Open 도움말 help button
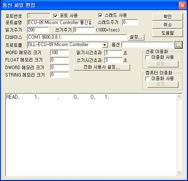The width and height of the screenshot is (188, 181). pos(168,33)
